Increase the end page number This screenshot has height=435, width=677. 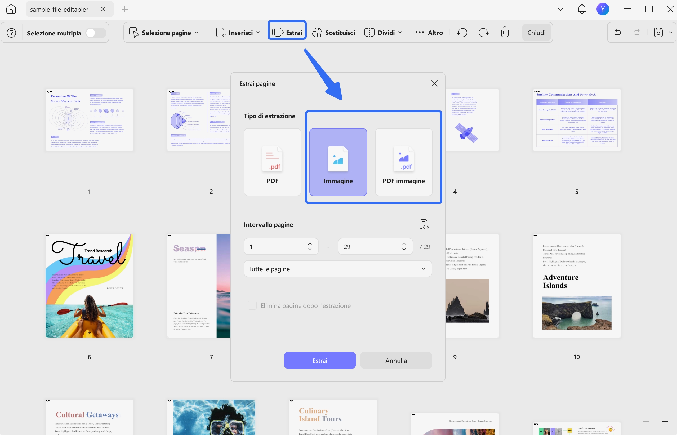[404, 243]
